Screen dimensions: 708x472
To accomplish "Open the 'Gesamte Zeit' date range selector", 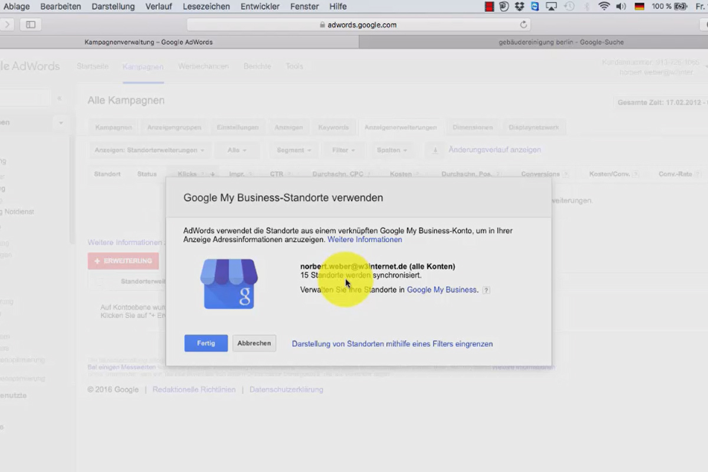I will (x=661, y=103).
